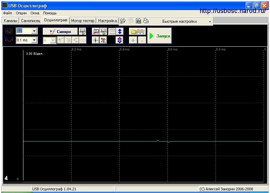This screenshot has width=270, height=193.
Task: Expand the 0.2 voltage scale dropdown
Action: (x=34, y=31)
